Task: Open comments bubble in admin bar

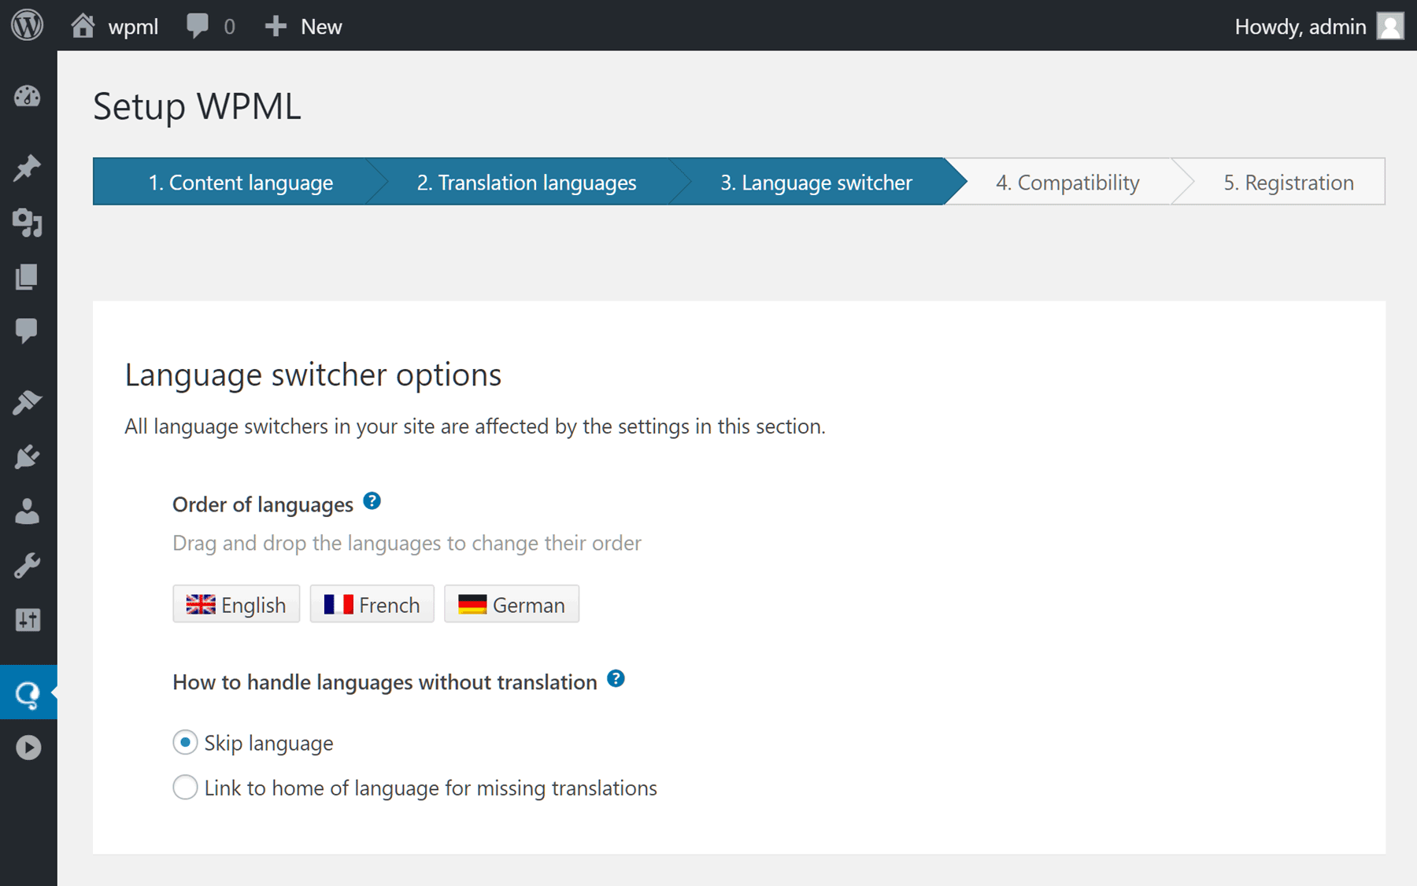Action: point(198,26)
